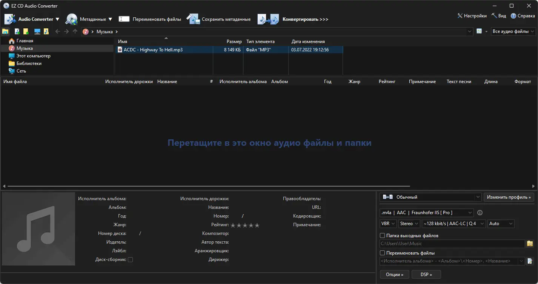
Task: Open the Все аудио файлы filter dropdown
Action: click(513, 31)
